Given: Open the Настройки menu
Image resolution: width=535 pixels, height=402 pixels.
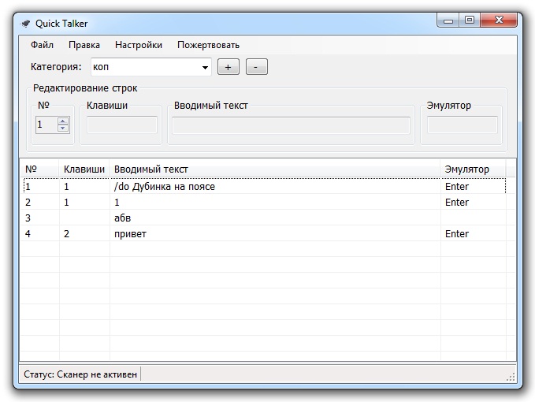Looking at the screenshot, I should coord(139,45).
